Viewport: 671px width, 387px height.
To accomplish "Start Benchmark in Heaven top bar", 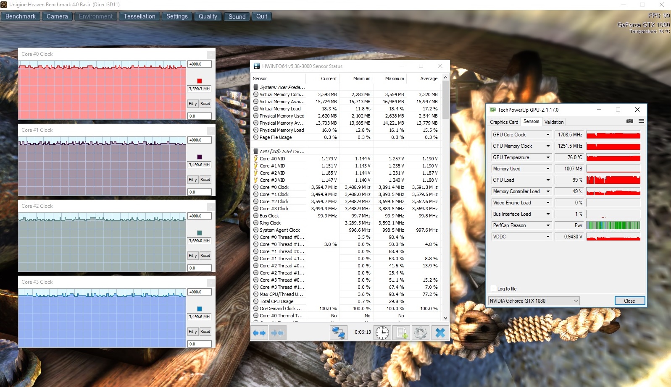I will (21, 16).
